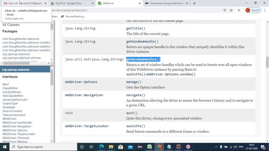Viewport: 269px width, 151px height.
Task: Bookmark this page with the star icon
Action: click(x=231, y=10)
